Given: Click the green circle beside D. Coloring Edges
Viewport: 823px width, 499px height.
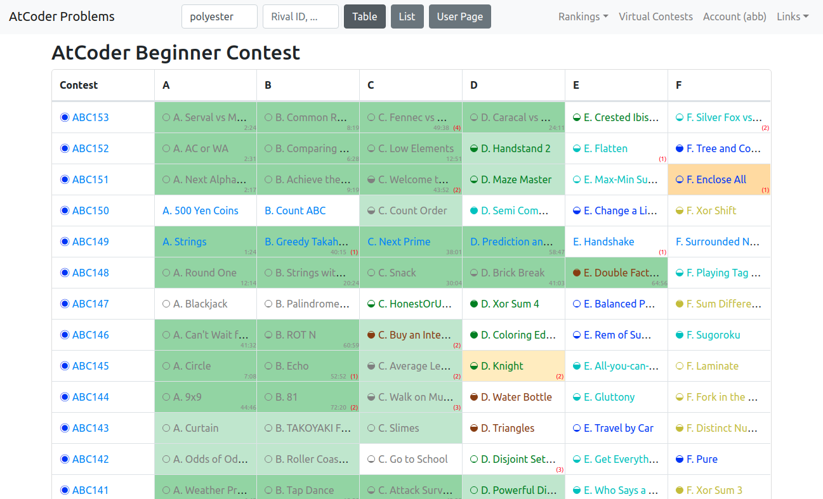Looking at the screenshot, I should click(x=474, y=335).
